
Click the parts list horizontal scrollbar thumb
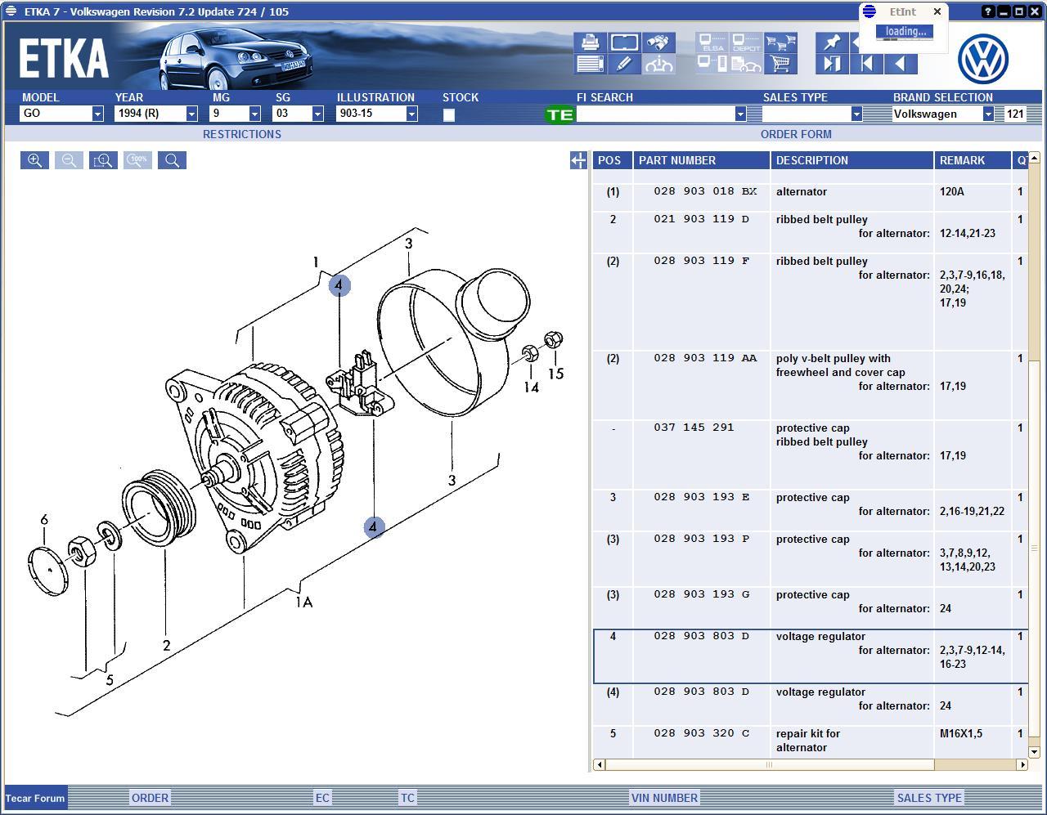769,765
